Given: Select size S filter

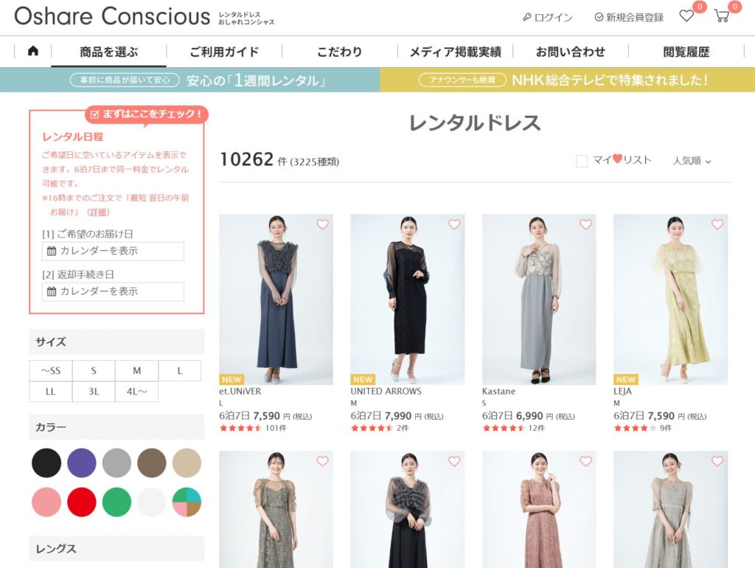Looking at the screenshot, I should [94, 370].
